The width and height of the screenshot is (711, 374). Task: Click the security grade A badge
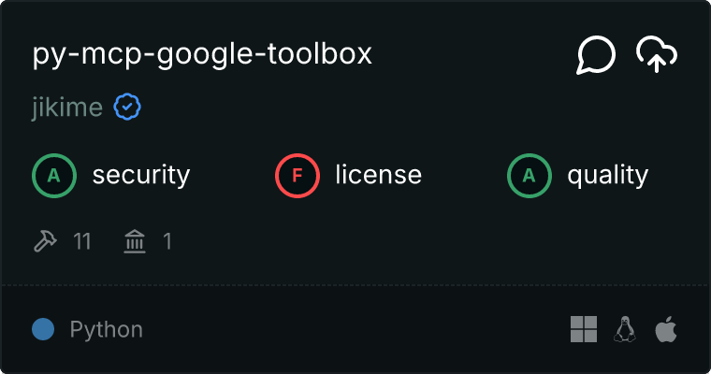tap(54, 175)
